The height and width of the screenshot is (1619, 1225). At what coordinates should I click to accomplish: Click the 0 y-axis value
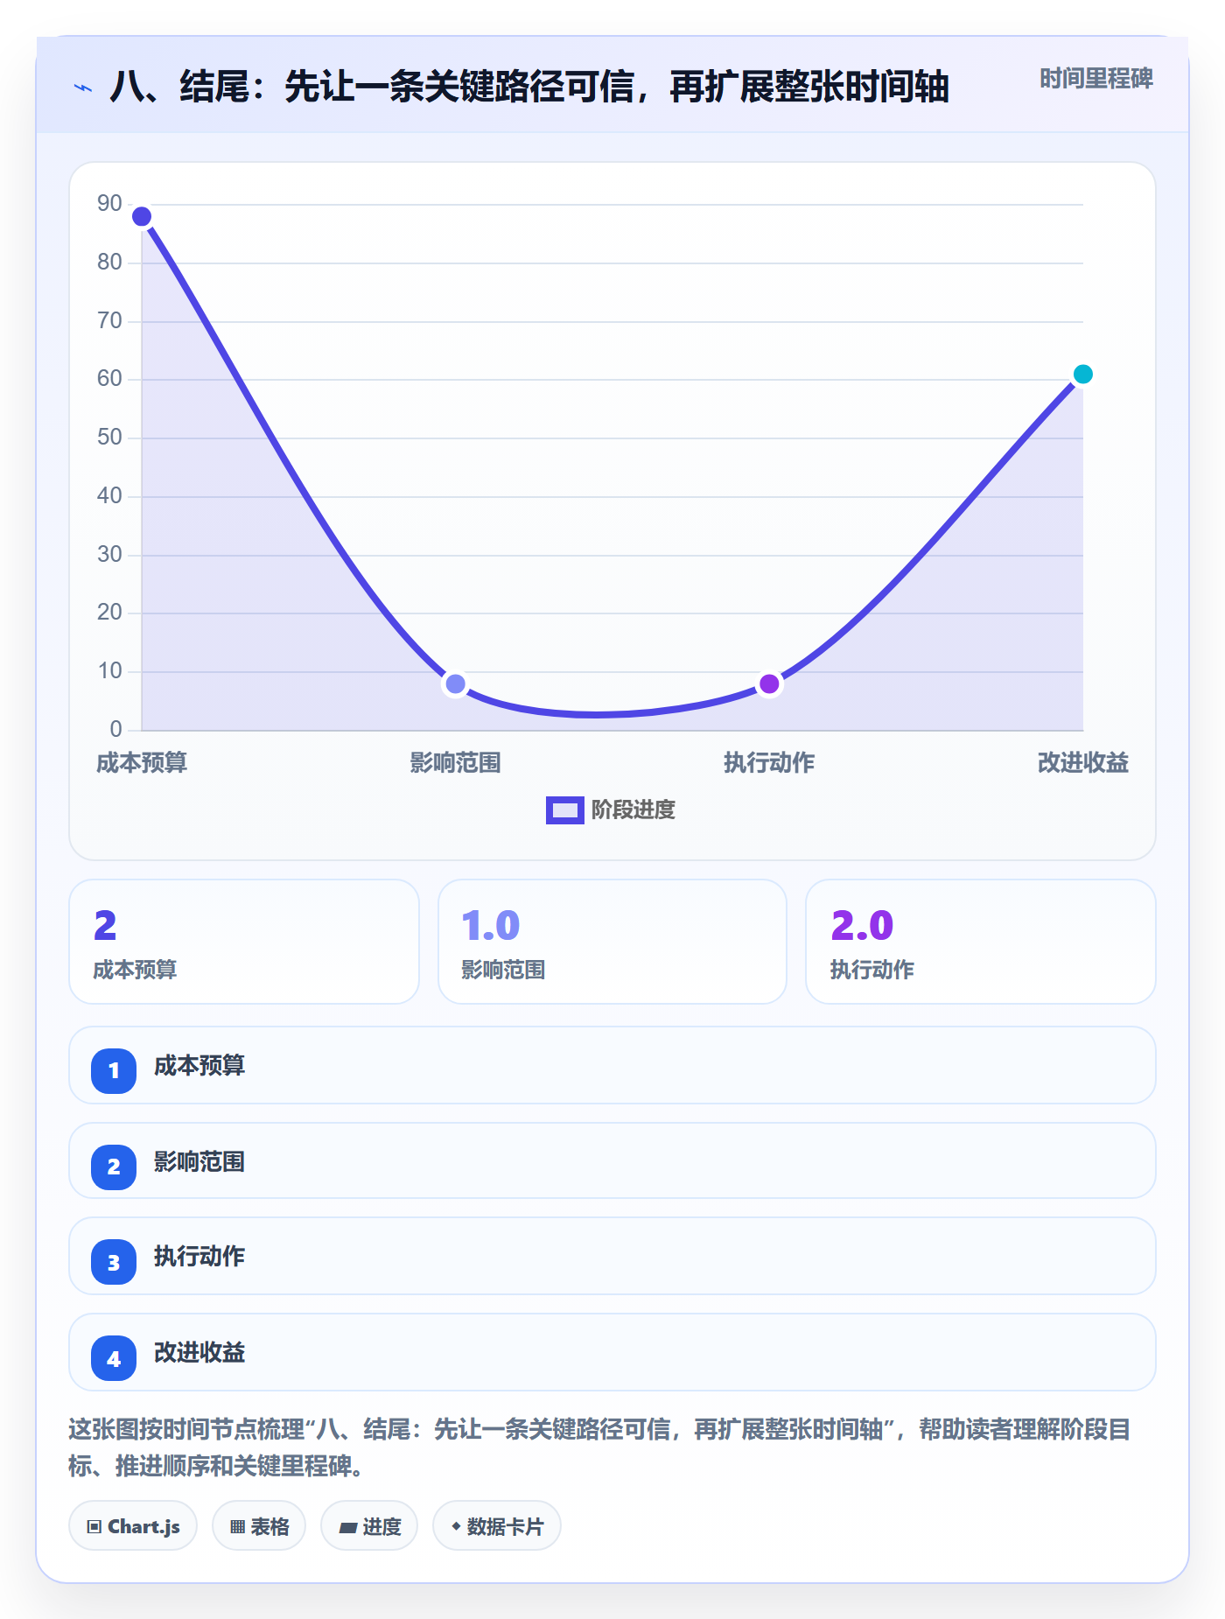click(x=115, y=729)
